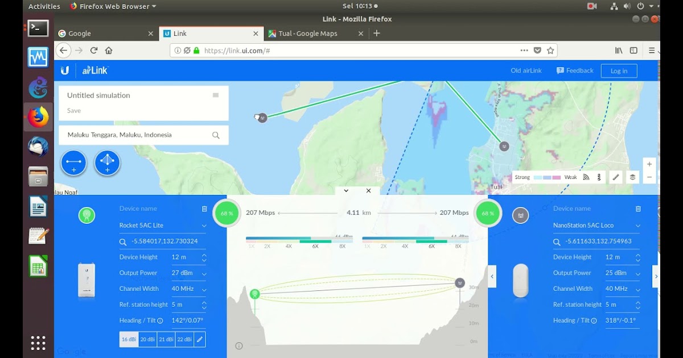683x358 pixels.
Task: Bookmark this page with star icon
Action: pos(550,51)
